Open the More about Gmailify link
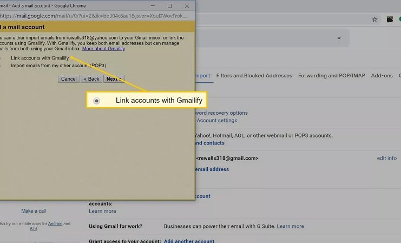Viewport: 401px width, 243px height. pyautogui.click(x=103, y=49)
